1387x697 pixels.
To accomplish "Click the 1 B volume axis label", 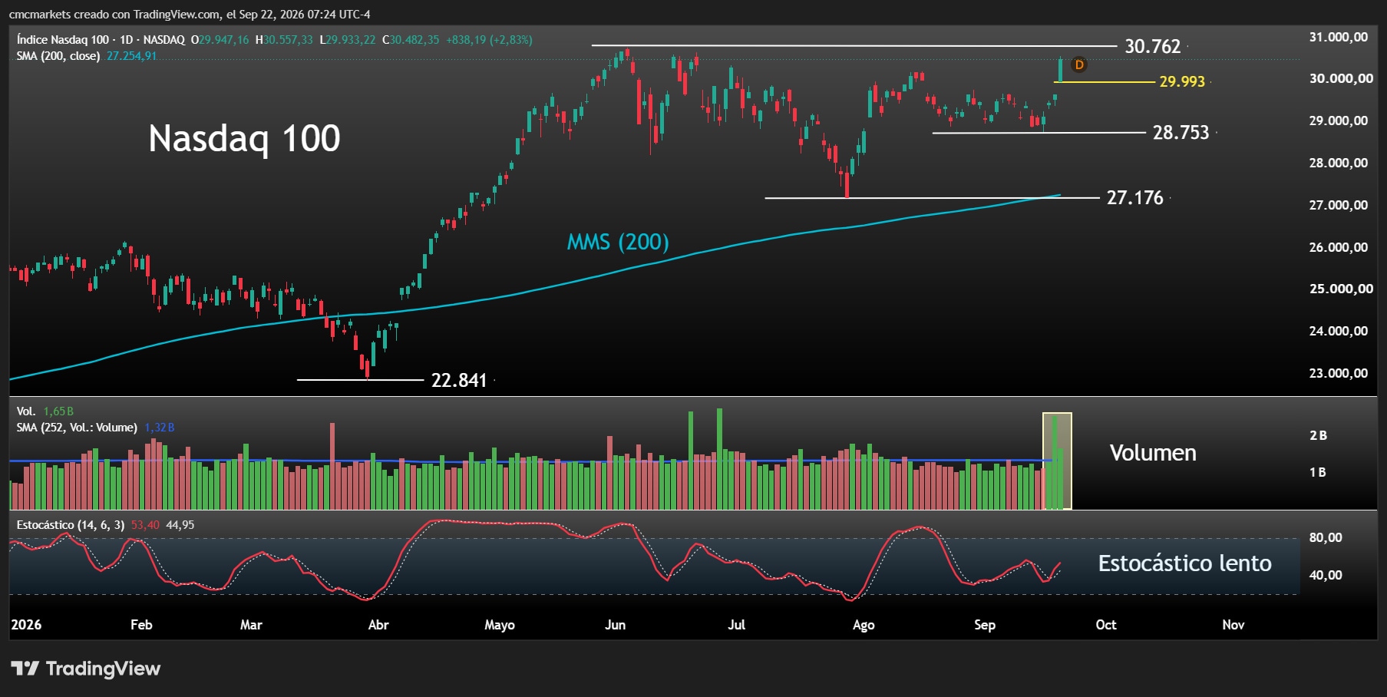I will click(x=1318, y=472).
